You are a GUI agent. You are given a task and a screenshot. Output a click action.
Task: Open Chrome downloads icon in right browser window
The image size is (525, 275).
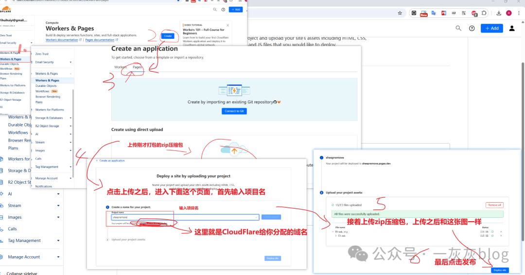(499, 13)
